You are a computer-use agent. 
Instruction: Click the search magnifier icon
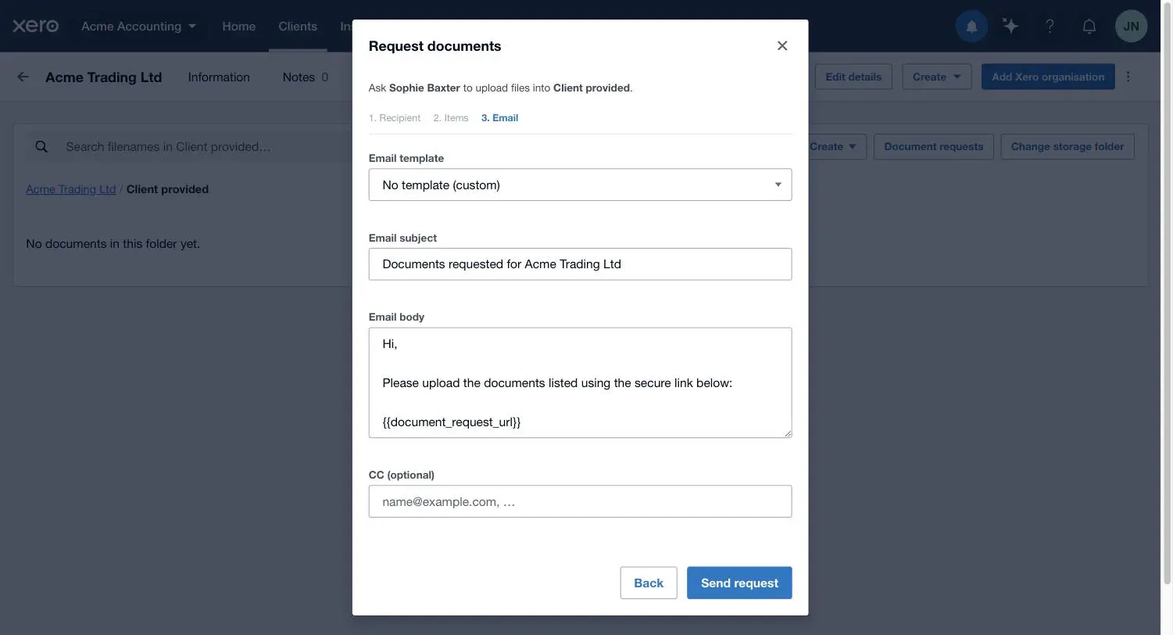tap(41, 146)
